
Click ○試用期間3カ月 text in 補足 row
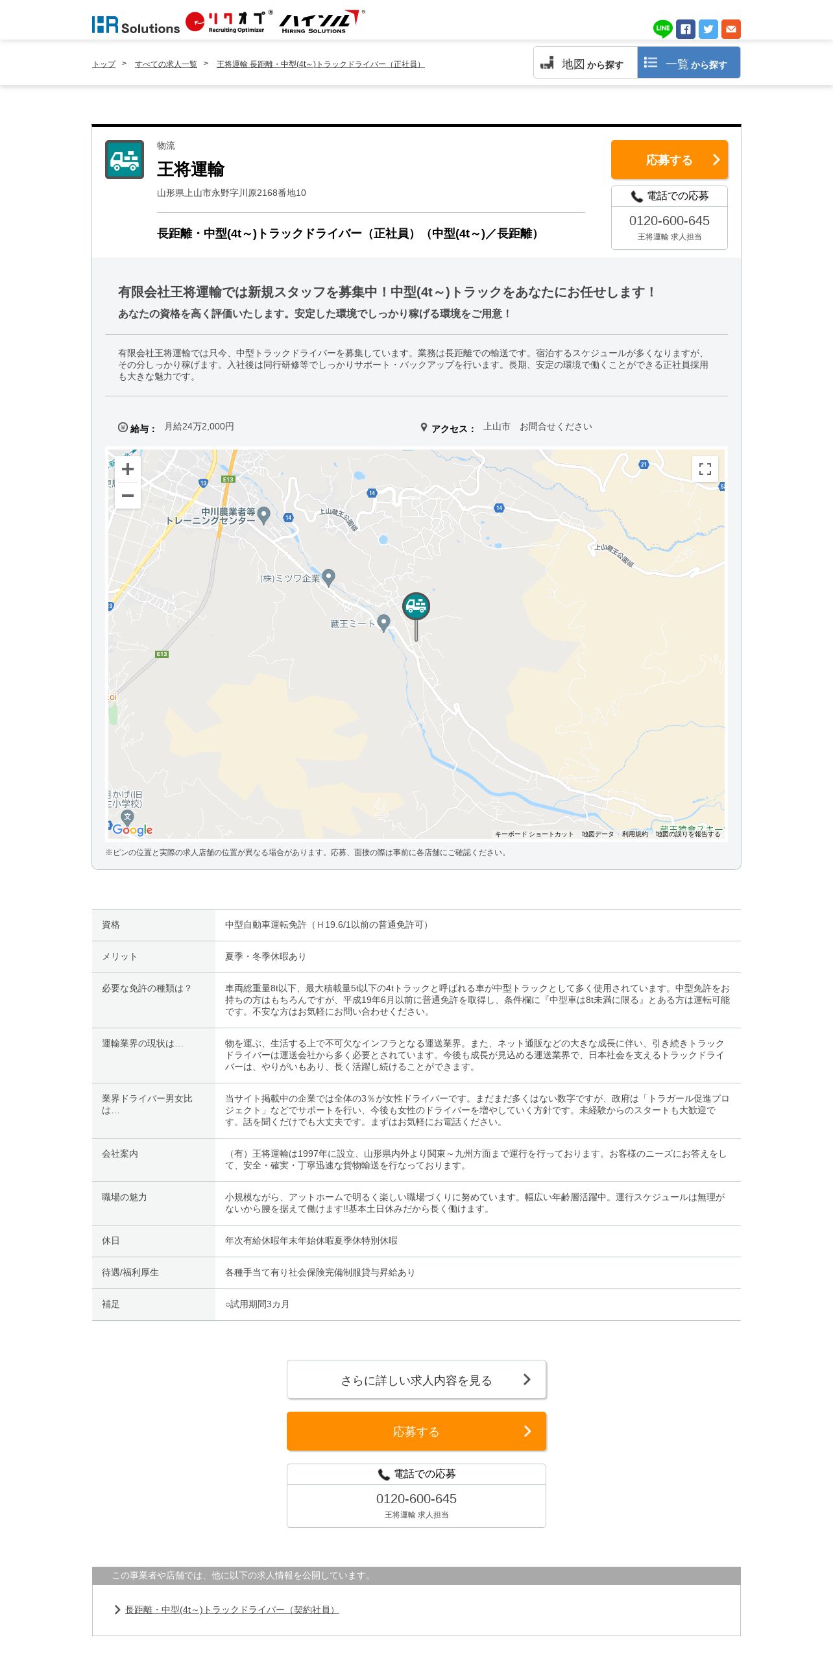(257, 1304)
